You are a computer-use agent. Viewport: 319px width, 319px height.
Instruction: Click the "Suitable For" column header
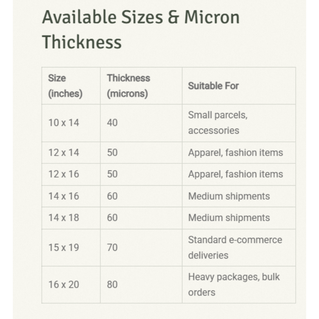213,86
